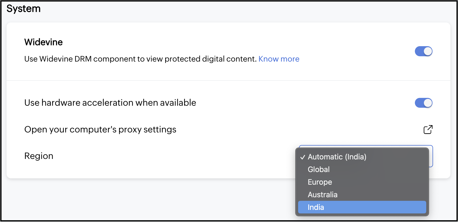The height and width of the screenshot is (222, 458).
Task: Turn off hardware acceleration toggle
Action: click(423, 103)
